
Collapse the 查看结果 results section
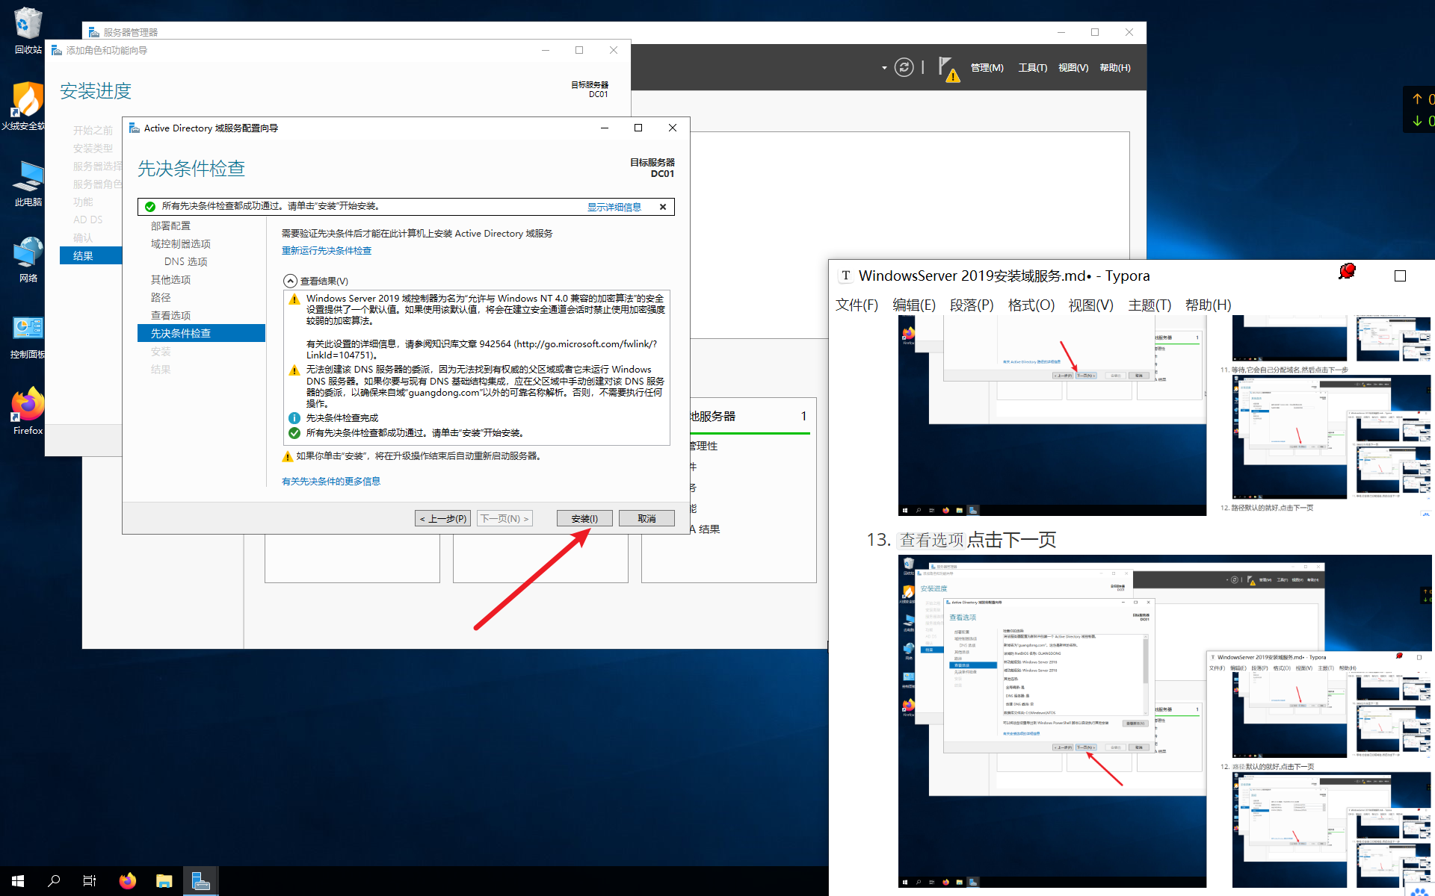pos(290,281)
